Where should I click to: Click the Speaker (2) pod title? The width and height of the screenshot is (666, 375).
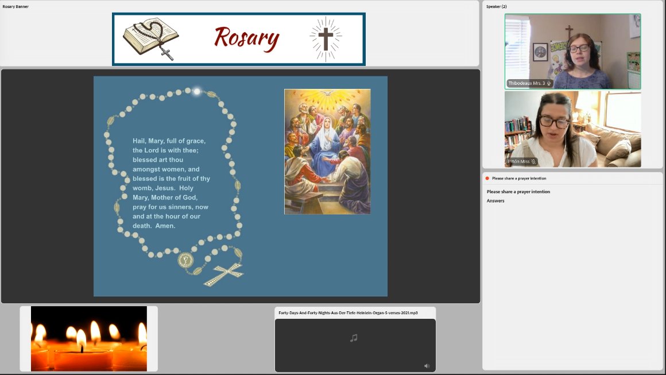pos(497,6)
